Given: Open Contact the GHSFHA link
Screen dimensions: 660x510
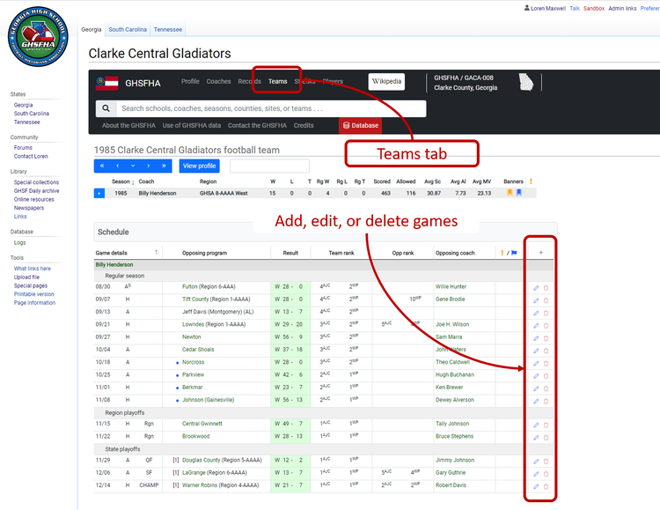Looking at the screenshot, I should [x=257, y=126].
